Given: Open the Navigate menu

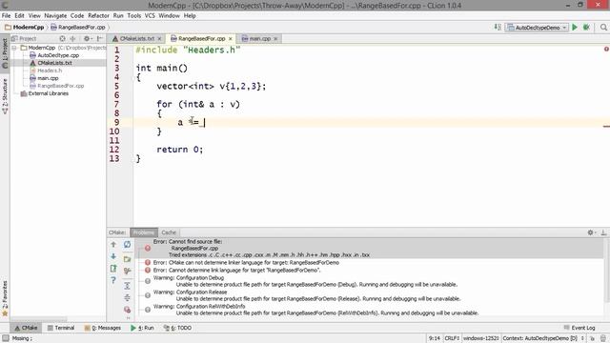Looking at the screenshot, I should [x=55, y=15].
